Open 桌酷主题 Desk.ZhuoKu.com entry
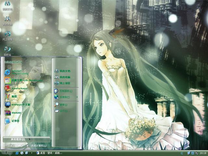 click(24, 80)
